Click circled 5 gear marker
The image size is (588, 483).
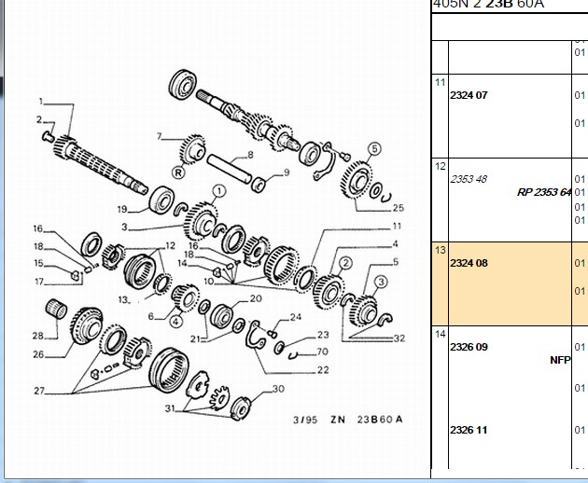coord(374,149)
